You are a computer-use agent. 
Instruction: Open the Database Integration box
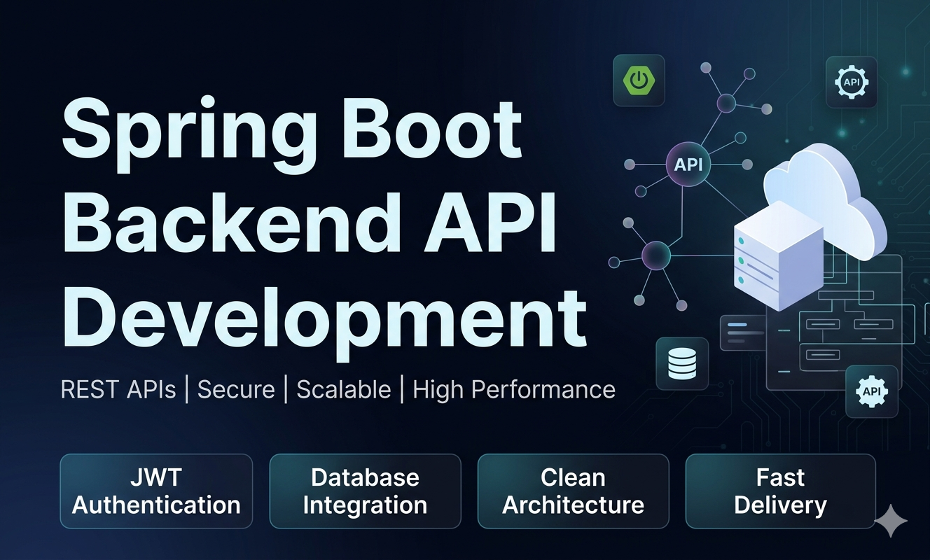click(365, 491)
